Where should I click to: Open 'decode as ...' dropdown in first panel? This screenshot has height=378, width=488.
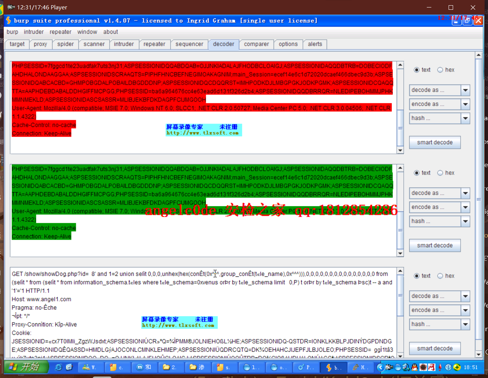pyautogui.click(x=440, y=90)
